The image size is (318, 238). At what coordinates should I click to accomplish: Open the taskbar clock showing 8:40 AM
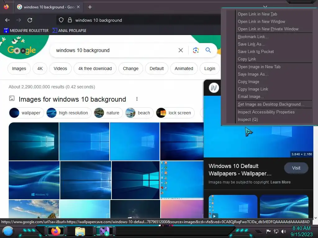(301, 231)
